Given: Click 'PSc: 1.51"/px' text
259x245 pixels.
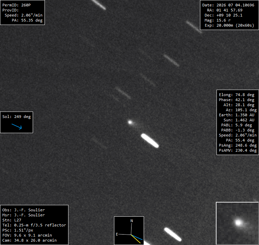Looking at the screenshot, I should click(18, 230).
